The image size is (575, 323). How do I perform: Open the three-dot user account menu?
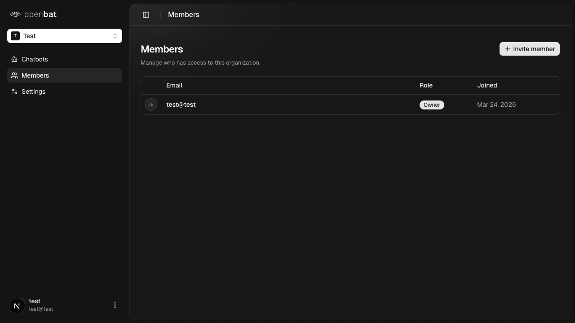click(115, 305)
